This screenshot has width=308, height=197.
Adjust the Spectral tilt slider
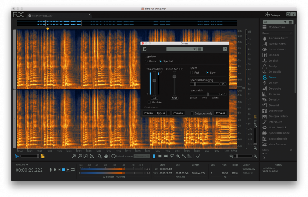tap(208, 94)
